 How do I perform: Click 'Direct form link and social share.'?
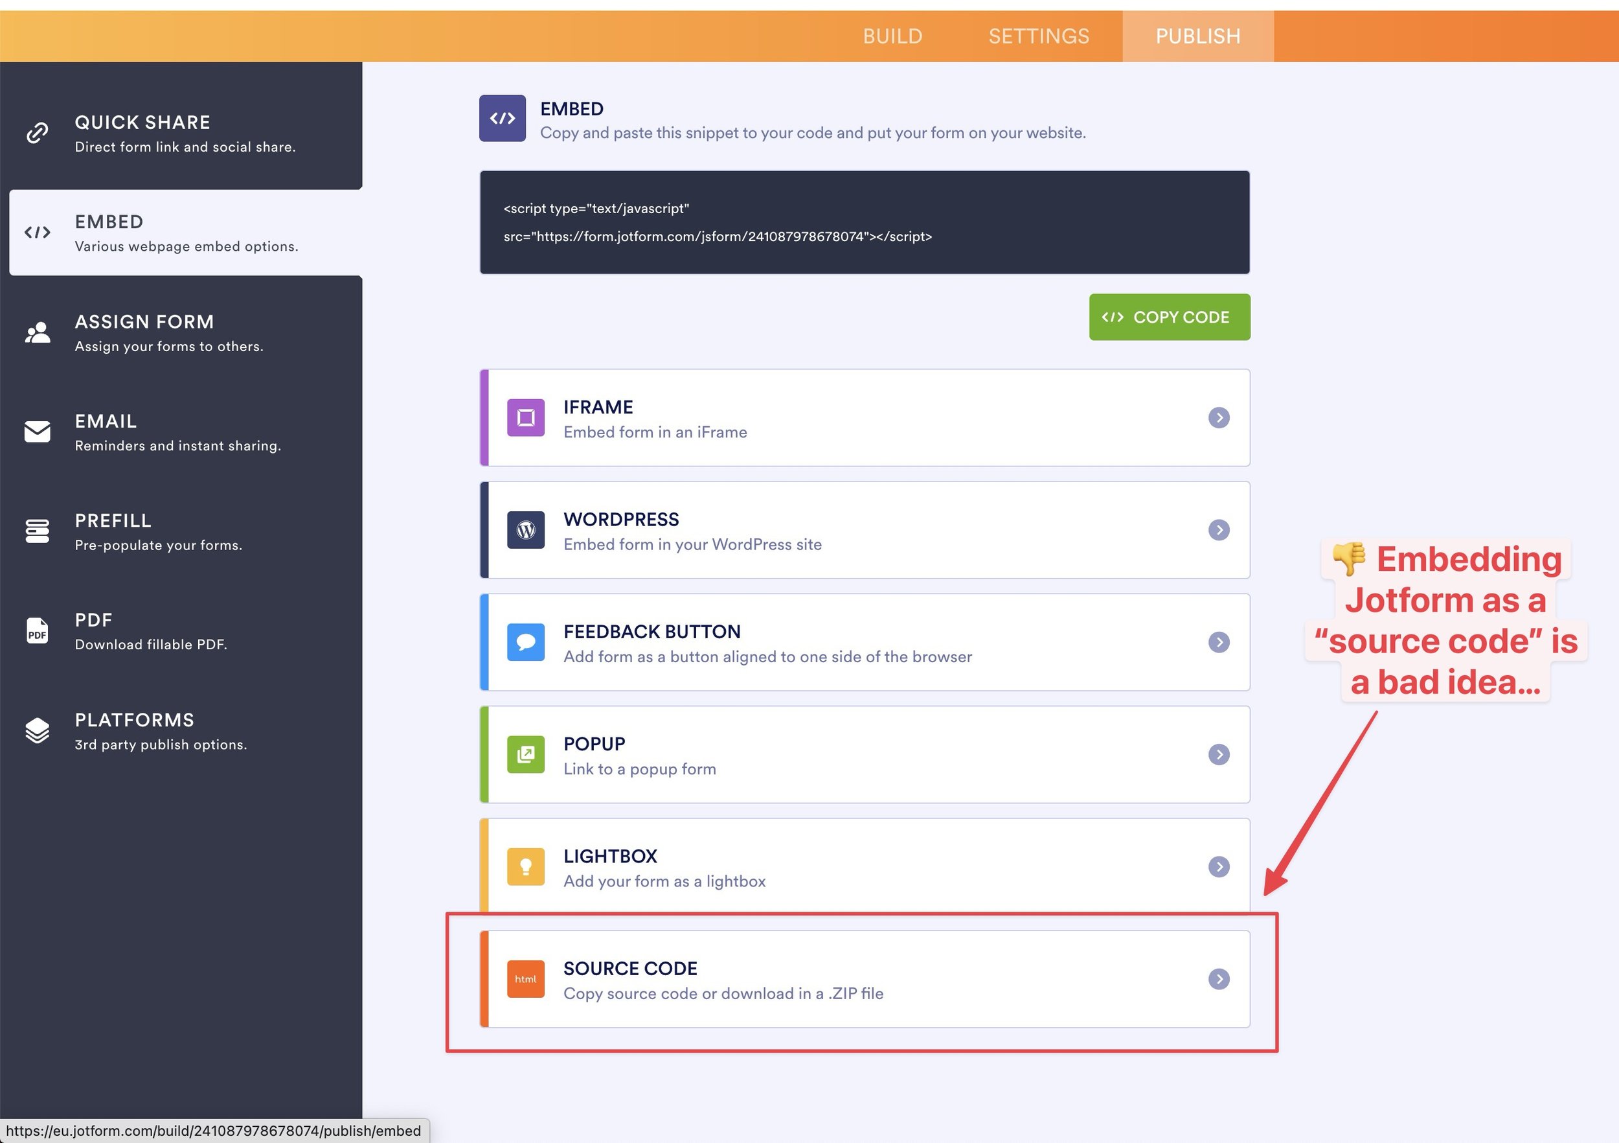(x=185, y=146)
